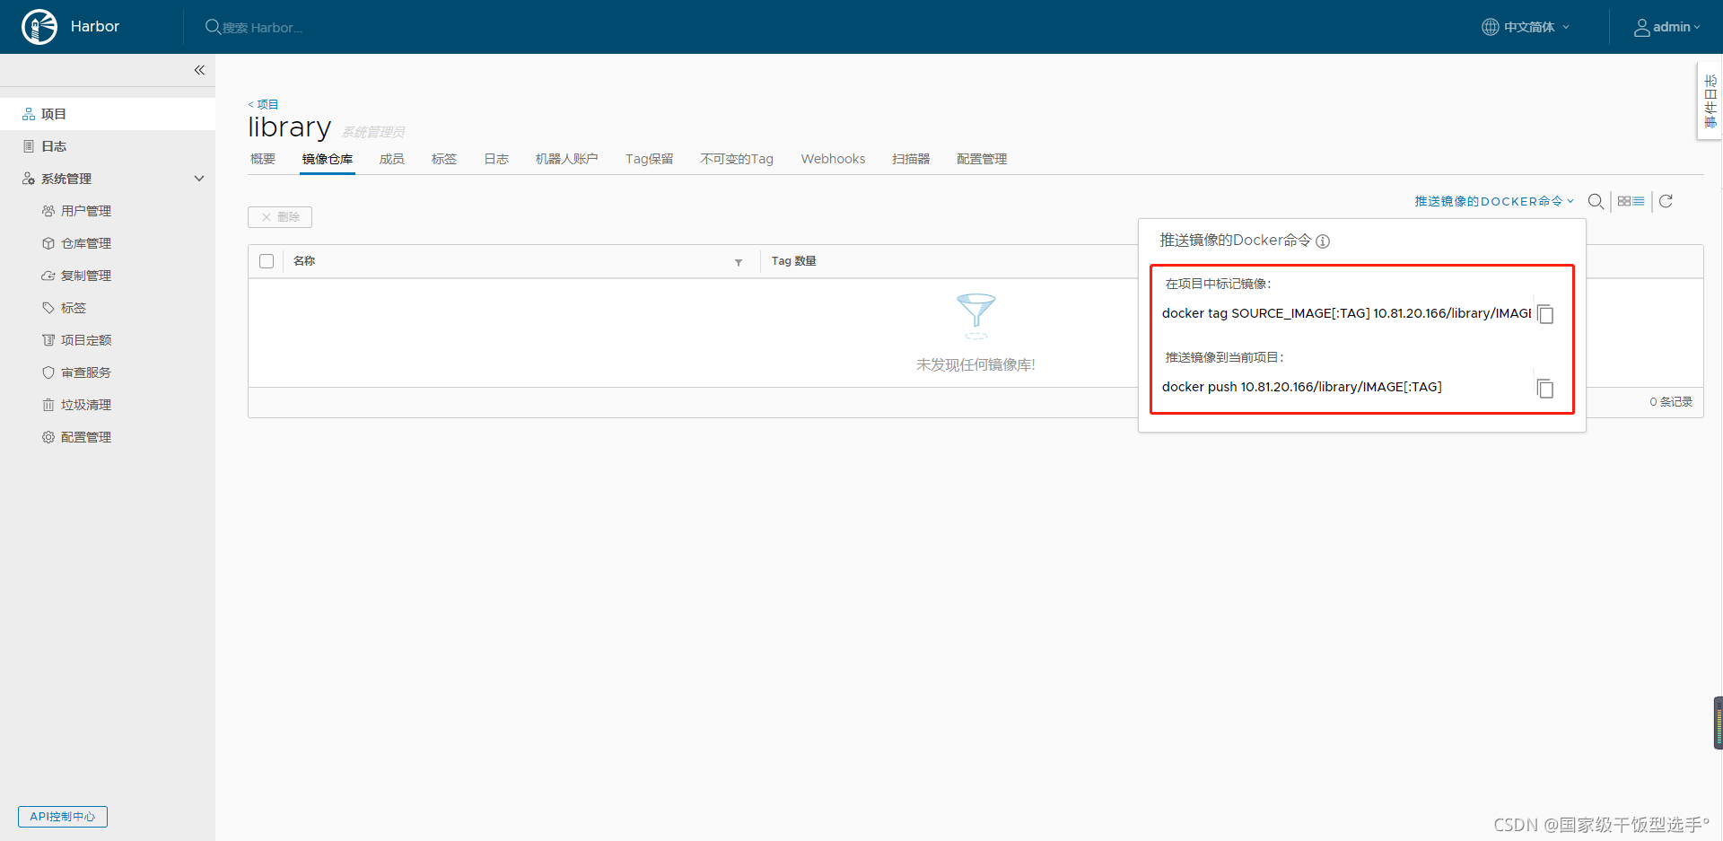Switch to the 不可变的Tag tab
1723x841 pixels.
point(737,159)
